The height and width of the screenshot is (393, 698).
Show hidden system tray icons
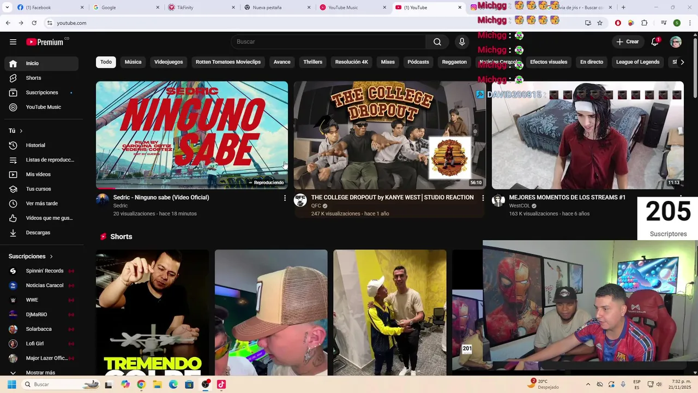coord(588,385)
